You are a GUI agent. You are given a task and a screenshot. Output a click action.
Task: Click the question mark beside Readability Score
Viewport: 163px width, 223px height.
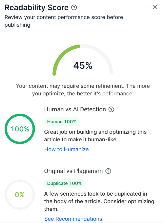tap(74, 8)
